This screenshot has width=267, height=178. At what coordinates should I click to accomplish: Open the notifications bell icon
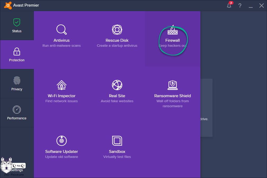tap(229, 6)
